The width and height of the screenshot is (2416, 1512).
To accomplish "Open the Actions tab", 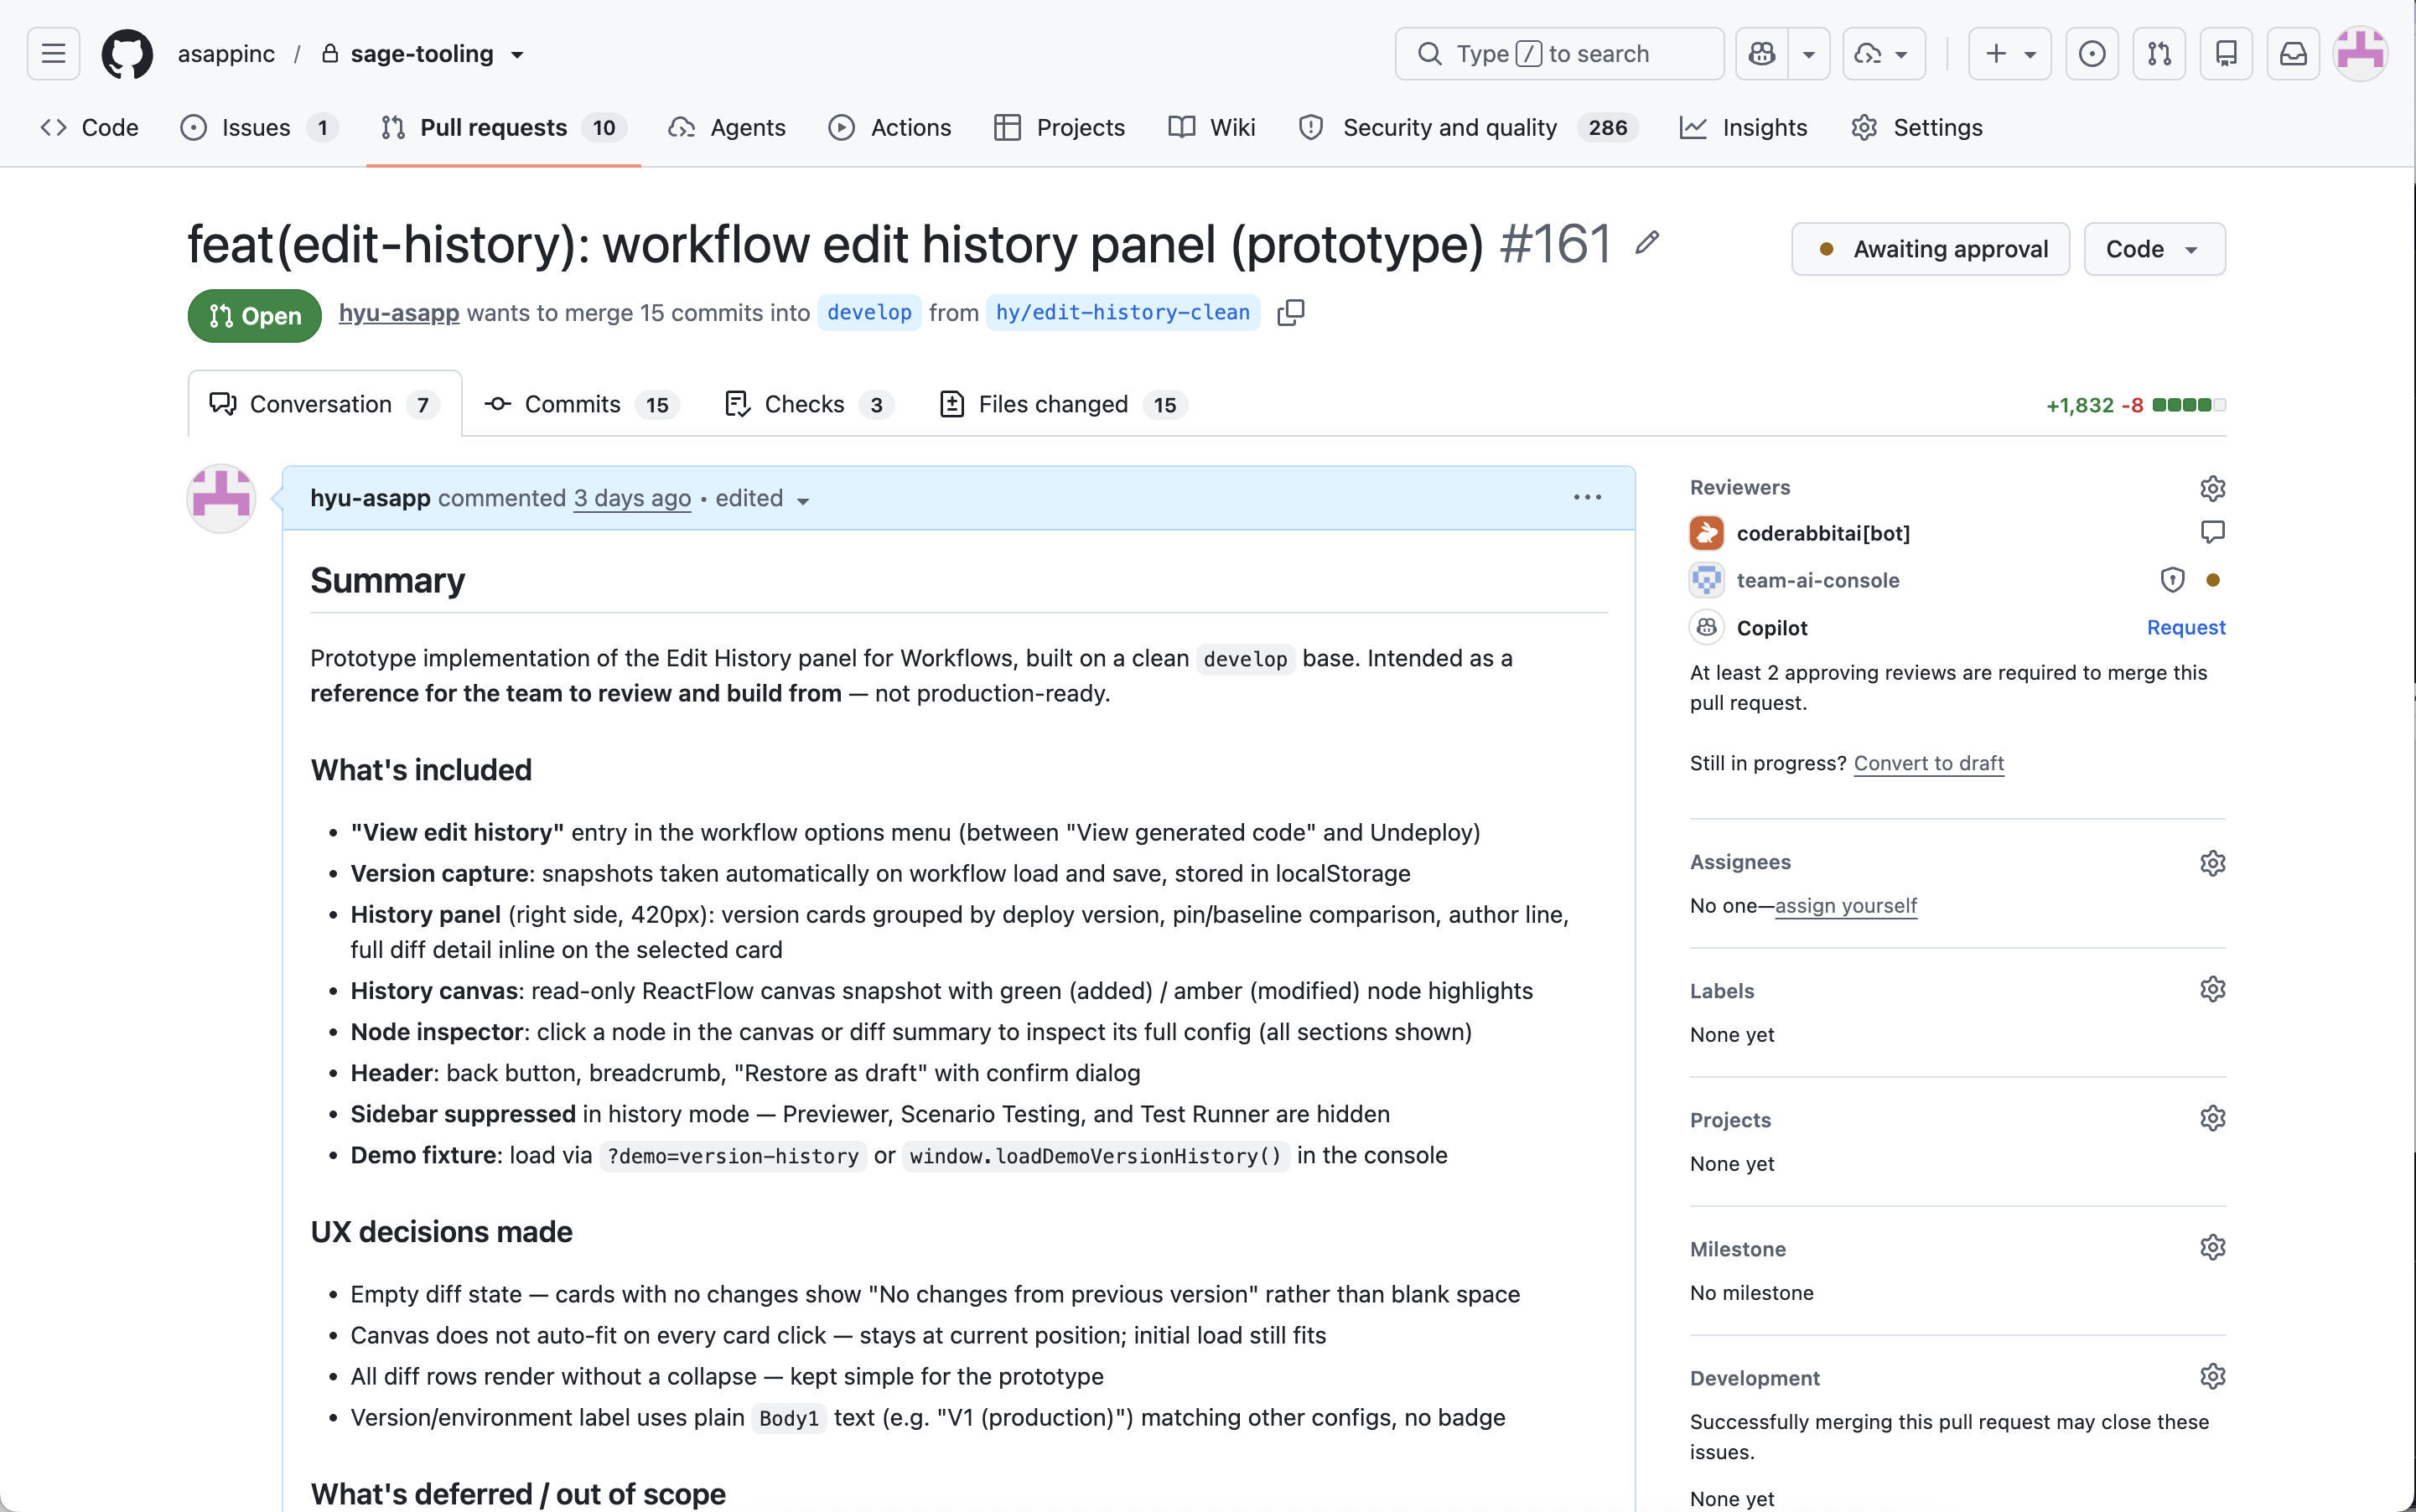I will click(x=890, y=127).
